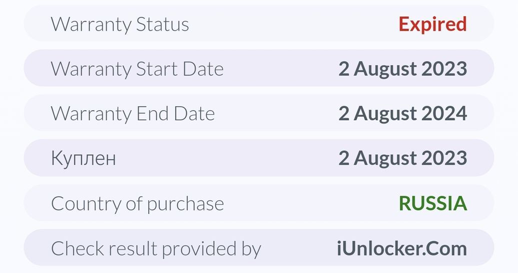Click the year 2024 in Warranty End Date

point(444,114)
